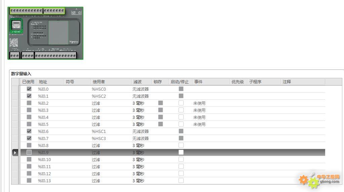Click the %HSC3 user cell

pyautogui.click(x=111, y=138)
